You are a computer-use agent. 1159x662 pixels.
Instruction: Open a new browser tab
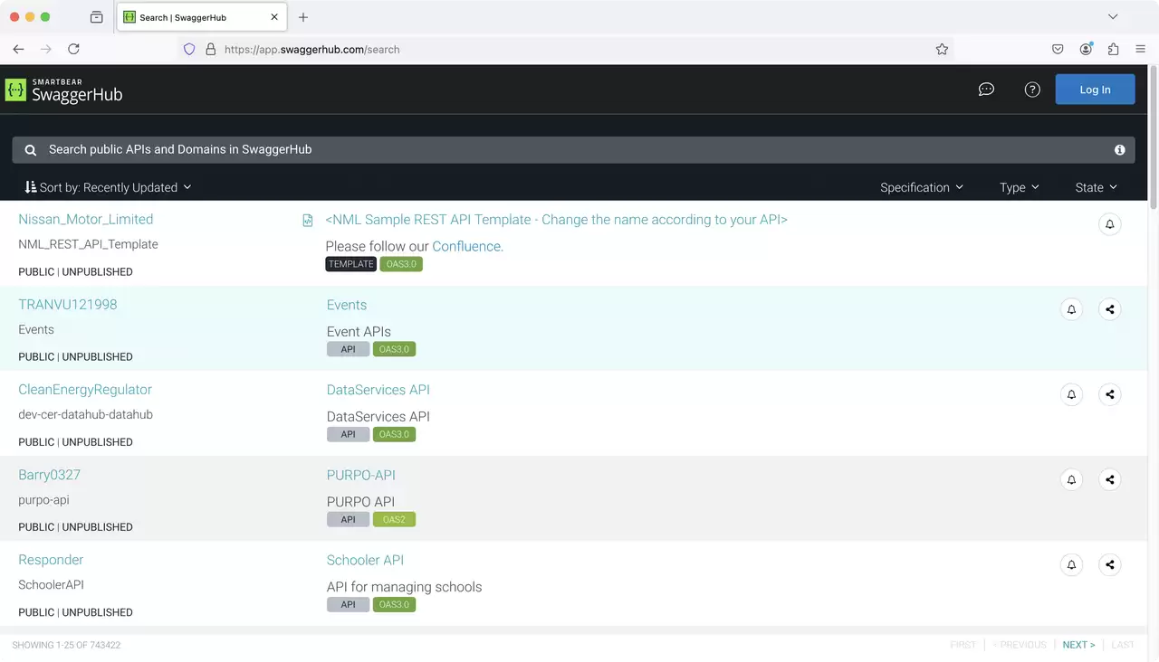click(303, 17)
